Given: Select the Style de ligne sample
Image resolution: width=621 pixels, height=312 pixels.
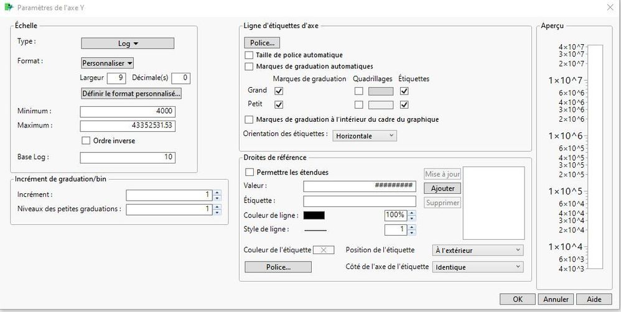Looking at the screenshot, I should click(x=315, y=230).
